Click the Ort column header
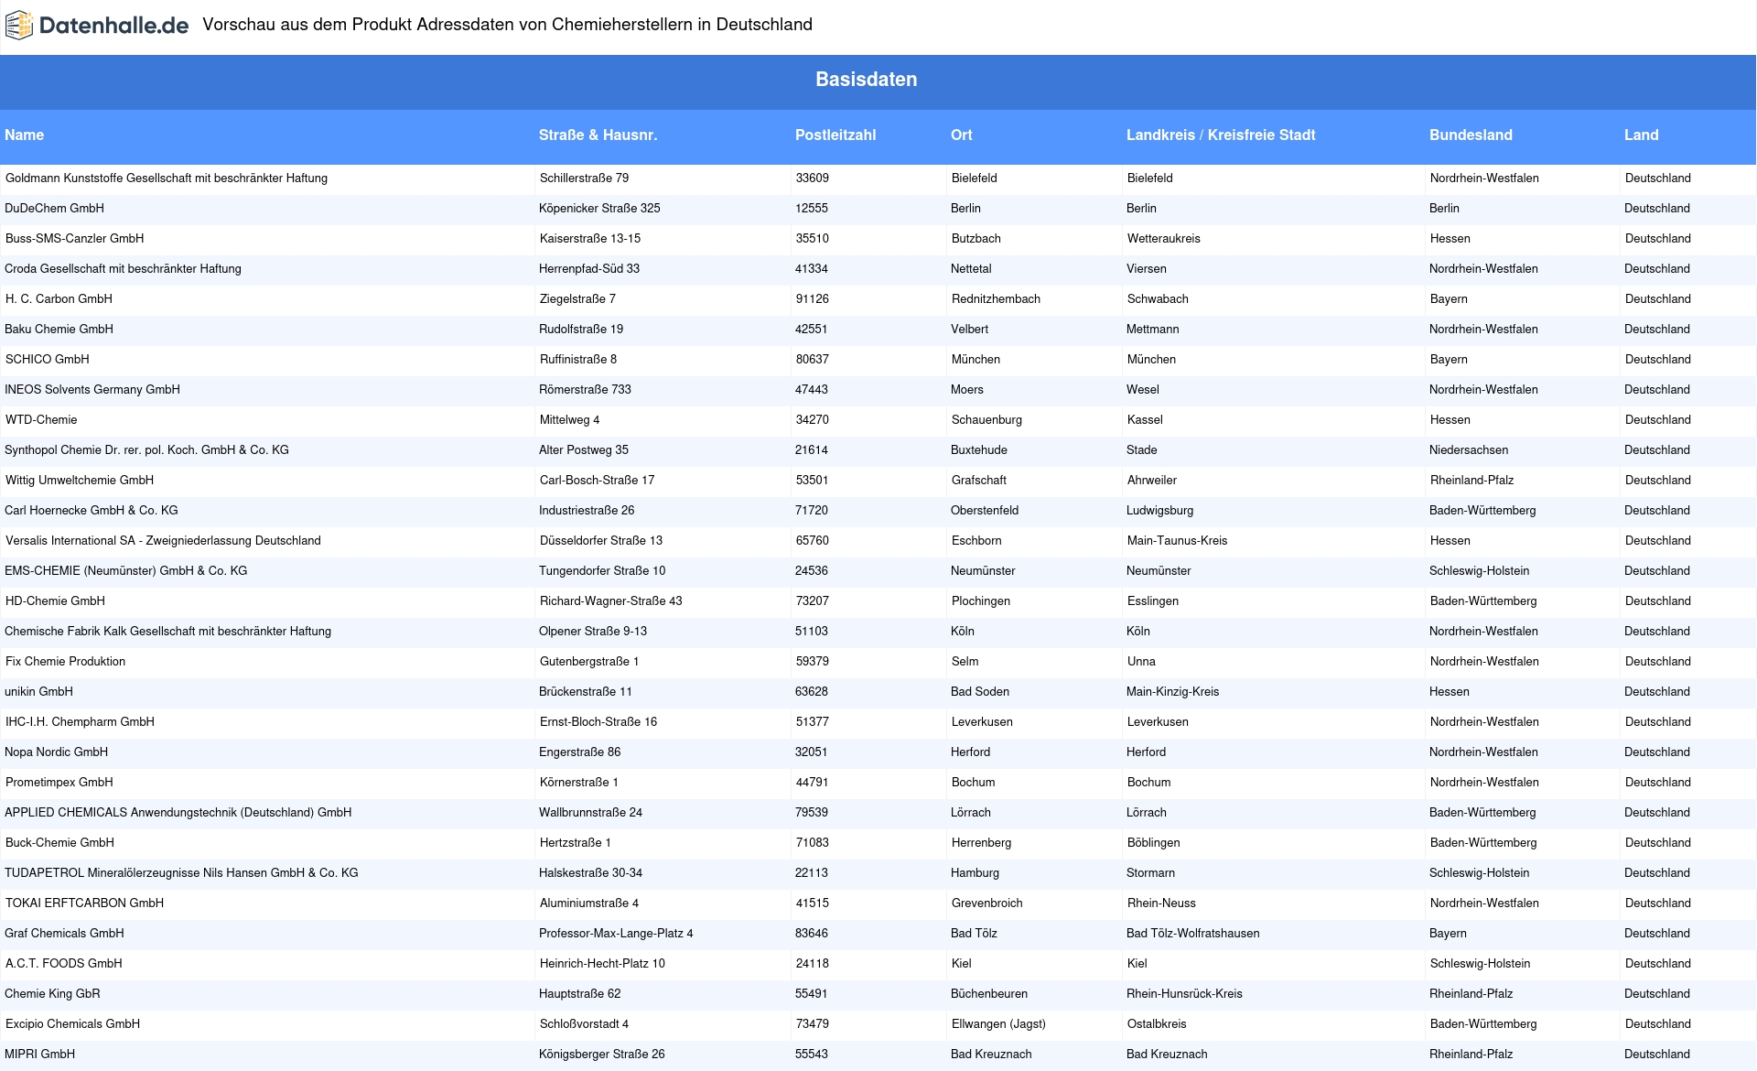Image resolution: width=1757 pixels, height=1071 pixels. click(x=961, y=135)
